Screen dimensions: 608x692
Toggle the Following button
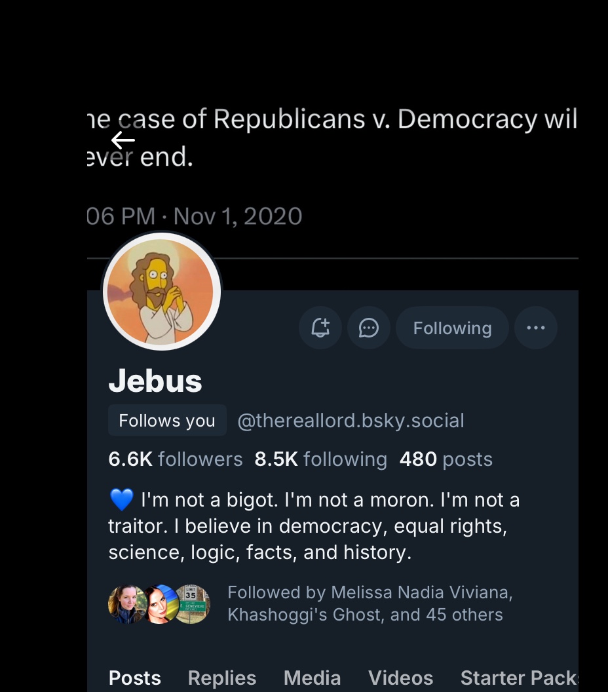point(452,328)
